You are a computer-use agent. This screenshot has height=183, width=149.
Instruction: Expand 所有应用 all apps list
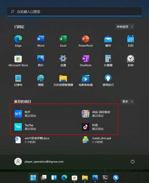[125, 27]
